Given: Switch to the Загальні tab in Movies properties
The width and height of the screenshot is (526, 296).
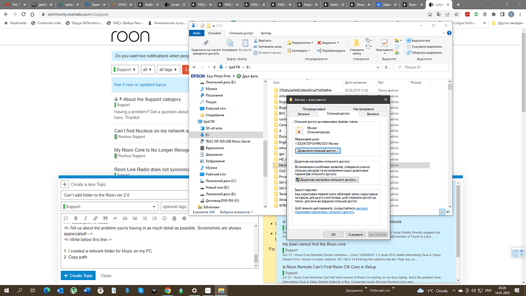Looking at the screenshot, I should pyautogui.click(x=304, y=114).
